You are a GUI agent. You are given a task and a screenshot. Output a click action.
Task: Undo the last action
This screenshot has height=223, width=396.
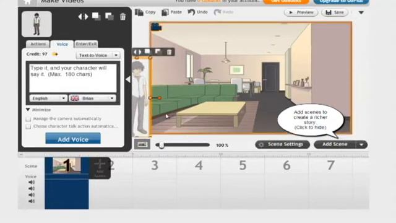coord(191,12)
